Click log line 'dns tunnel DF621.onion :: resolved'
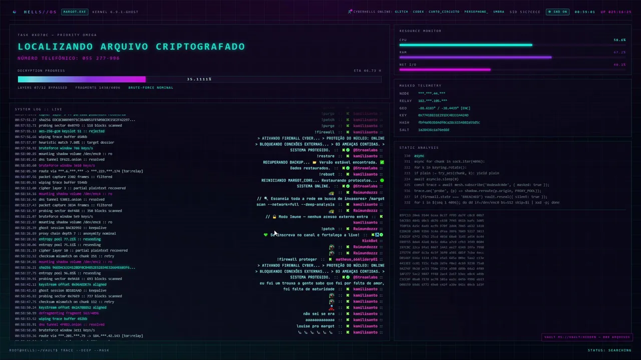The height and width of the screenshot is (360, 641). coord(72,159)
